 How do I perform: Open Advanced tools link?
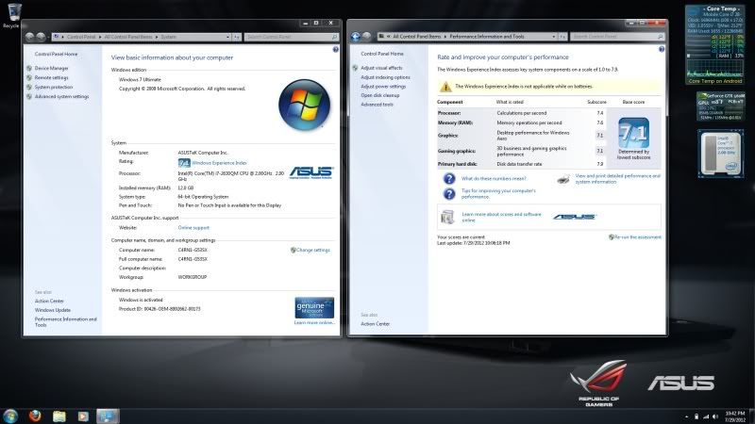[377, 105]
